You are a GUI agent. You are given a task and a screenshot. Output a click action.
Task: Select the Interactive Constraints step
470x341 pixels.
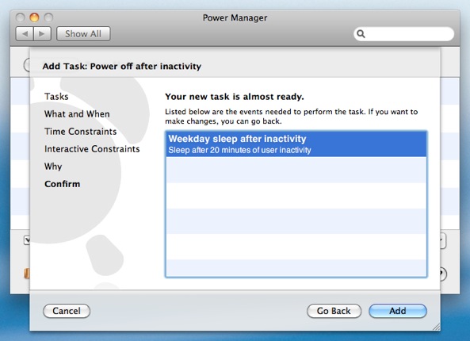click(x=92, y=149)
